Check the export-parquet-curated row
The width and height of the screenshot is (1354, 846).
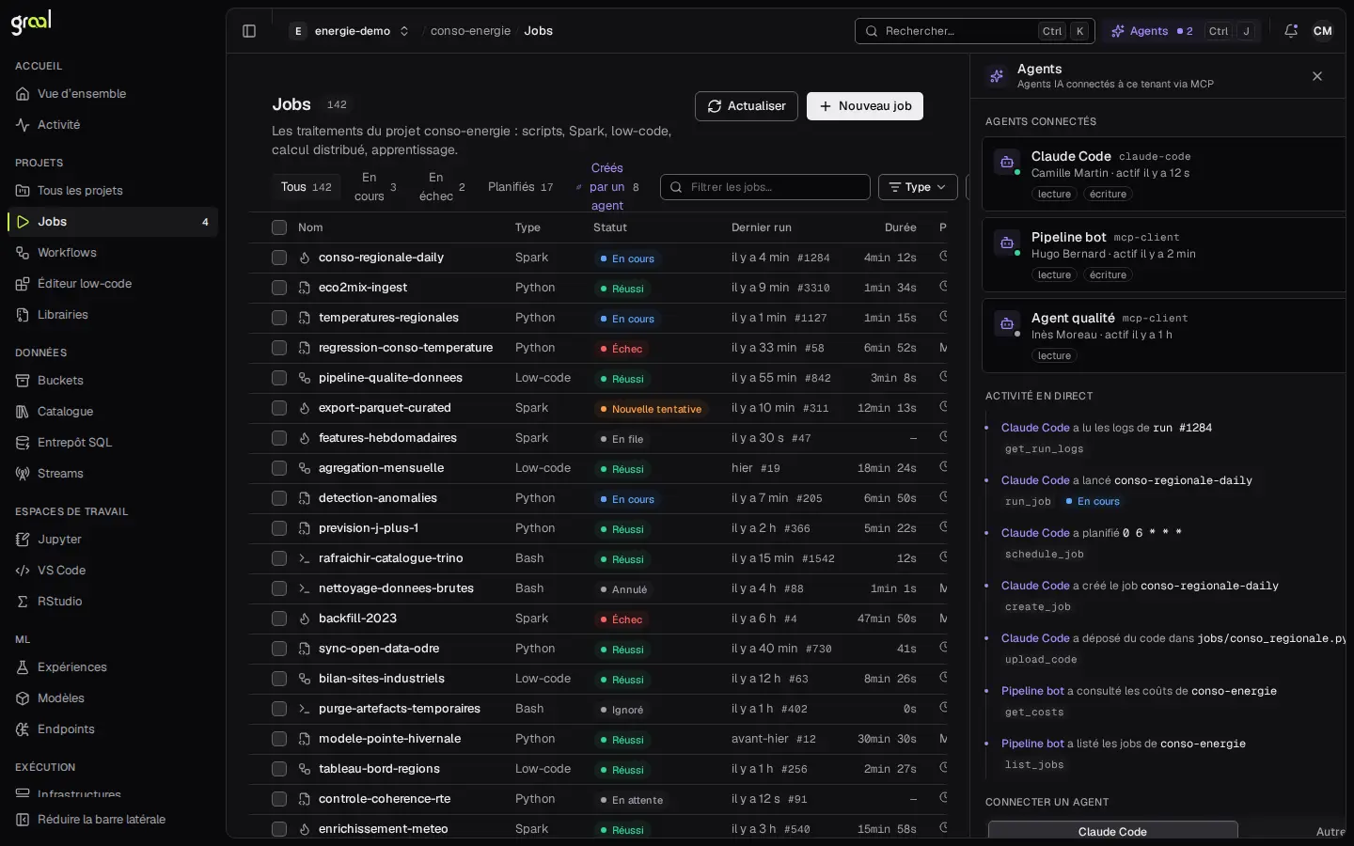(x=279, y=408)
